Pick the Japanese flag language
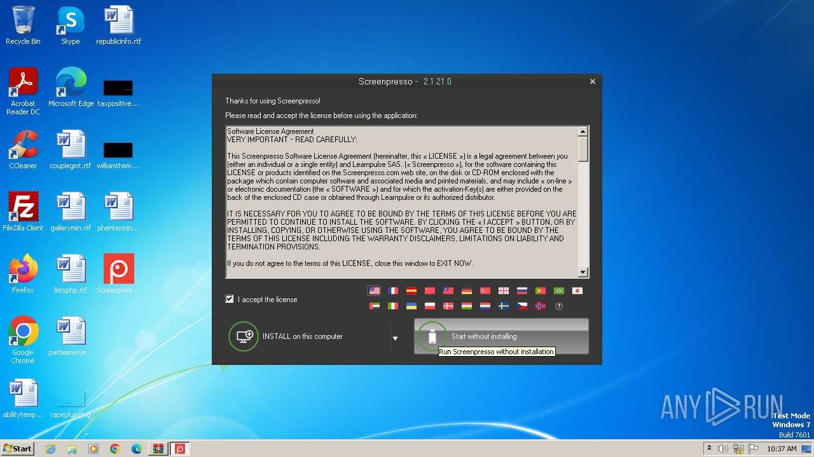 coord(577,291)
